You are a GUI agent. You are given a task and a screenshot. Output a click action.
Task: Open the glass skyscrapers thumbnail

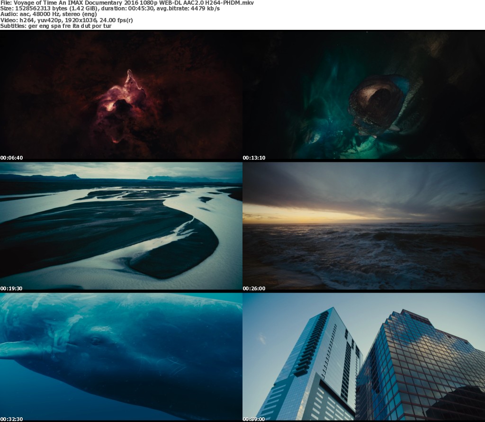tap(364, 357)
